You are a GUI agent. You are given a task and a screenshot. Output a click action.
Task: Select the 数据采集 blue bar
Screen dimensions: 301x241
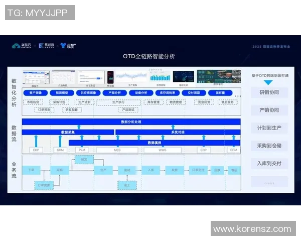pyautogui.click(x=68, y=132)
